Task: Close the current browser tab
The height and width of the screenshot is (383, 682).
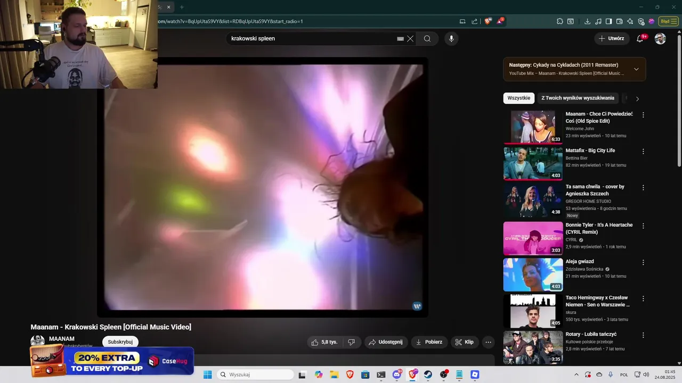Action: [169, 7]
